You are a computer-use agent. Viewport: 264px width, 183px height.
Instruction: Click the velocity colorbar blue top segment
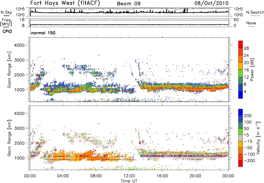pos(241,112)
